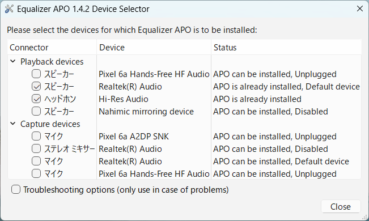Check the stereo mixer Realtek(R) Audio checkbox
Screen dimensions: 369x221
pyautogui.click(x=36, y=148)
